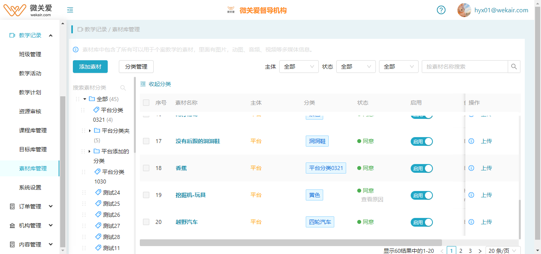
Task: Click drag handle beside 测试26
Action: point(84,215)
